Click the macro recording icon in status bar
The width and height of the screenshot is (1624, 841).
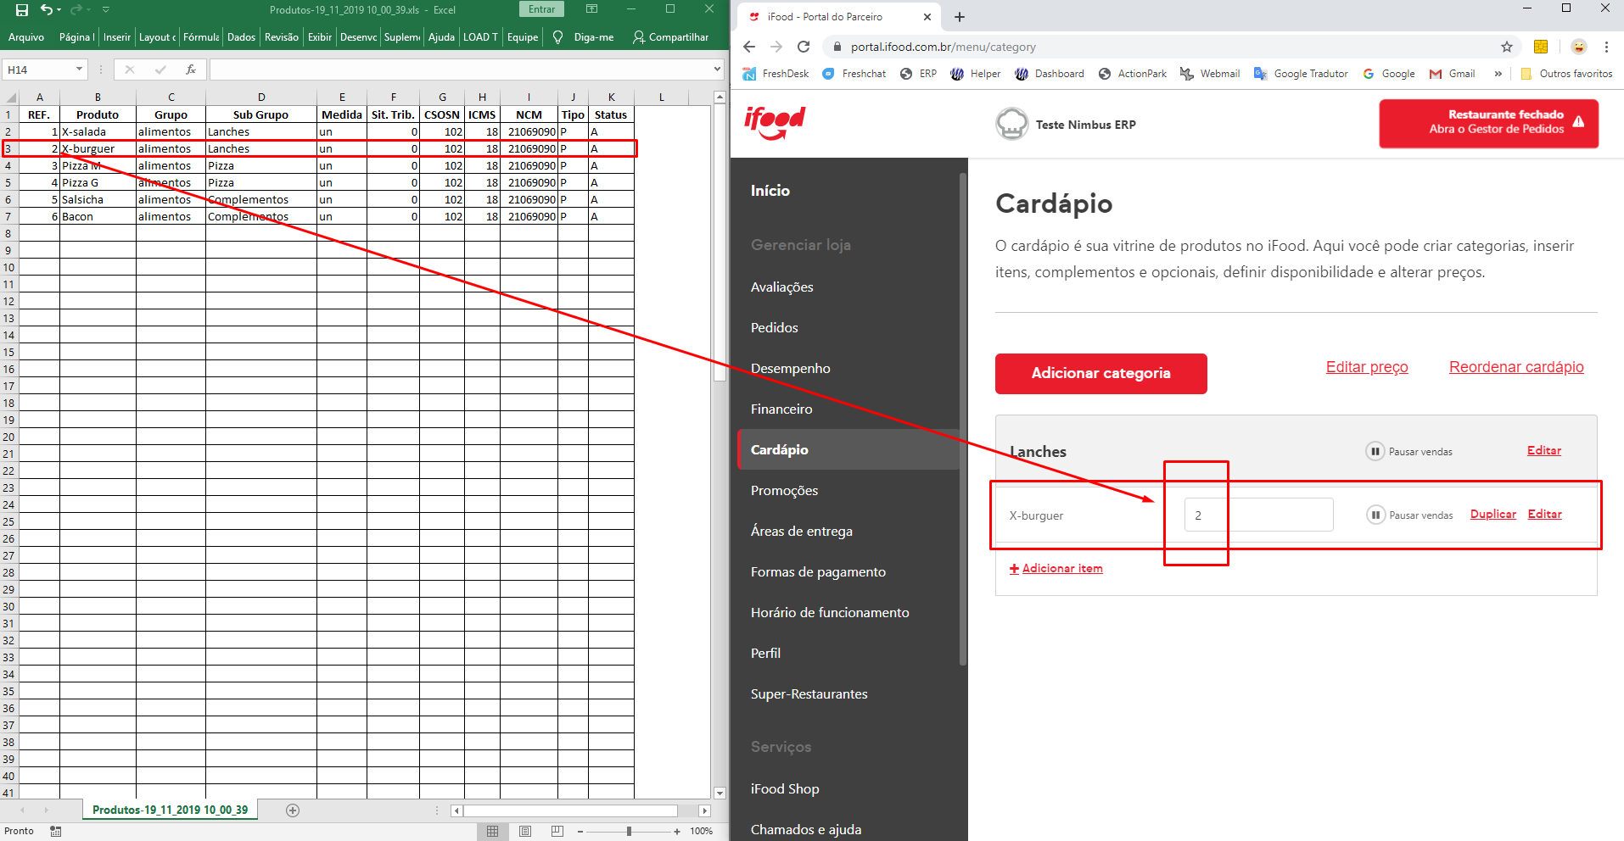coord(56,832)
